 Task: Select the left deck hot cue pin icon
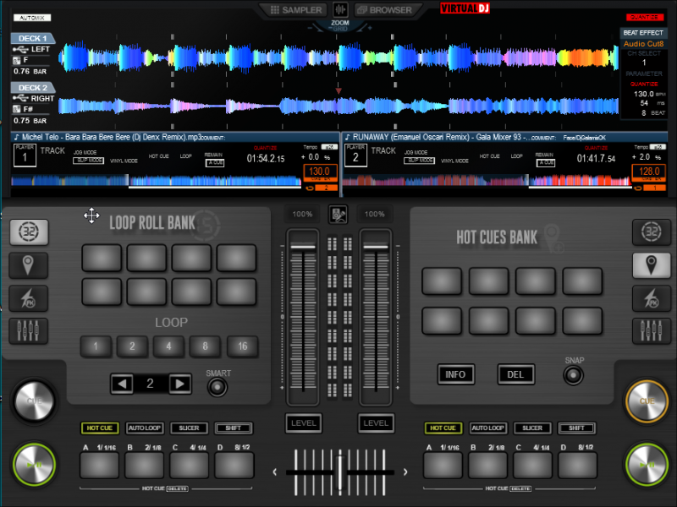pyautogui.click(x=29, y=264)
